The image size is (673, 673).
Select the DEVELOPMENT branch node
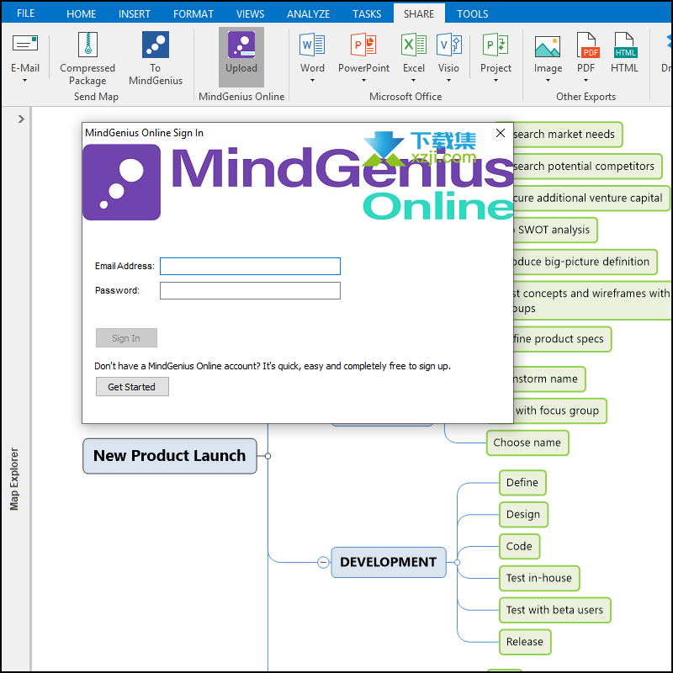pyautogui.click(x=389, y=562)
